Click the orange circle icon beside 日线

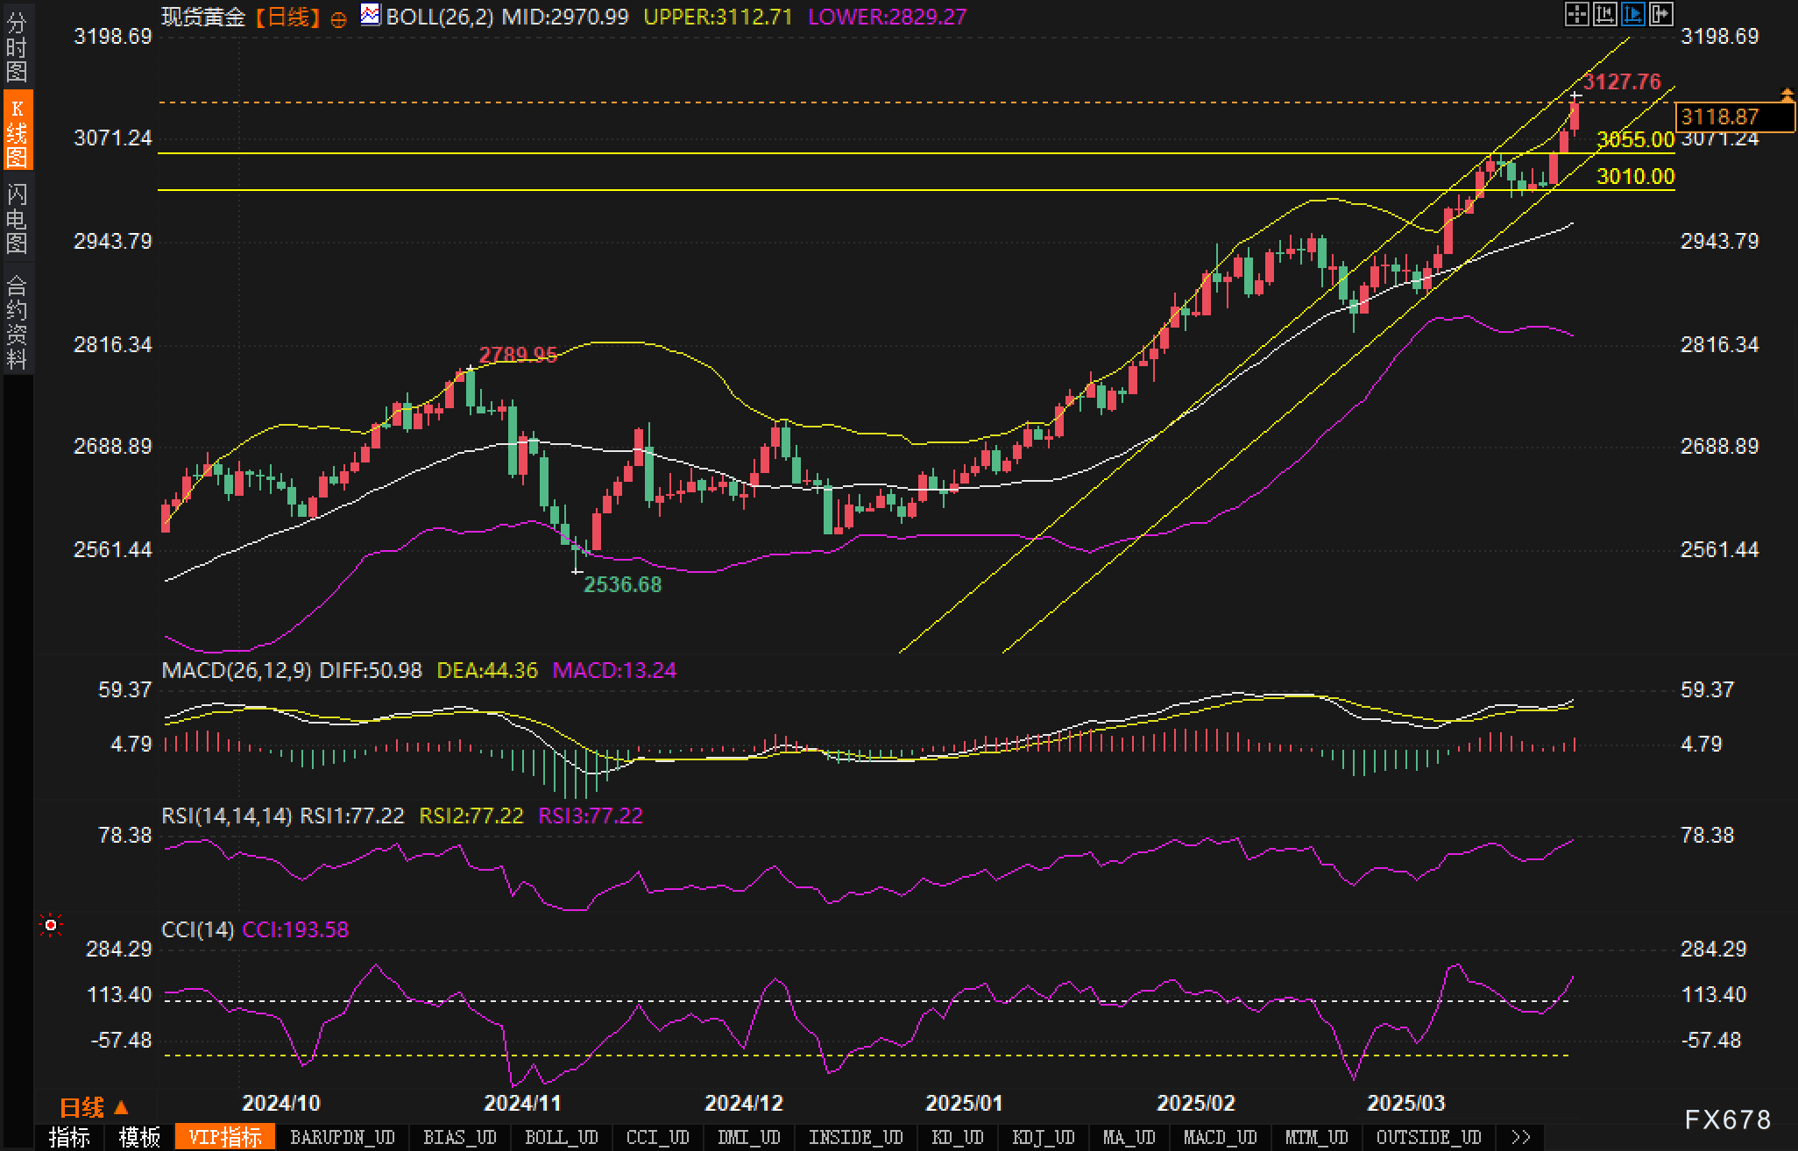point(338,19)
